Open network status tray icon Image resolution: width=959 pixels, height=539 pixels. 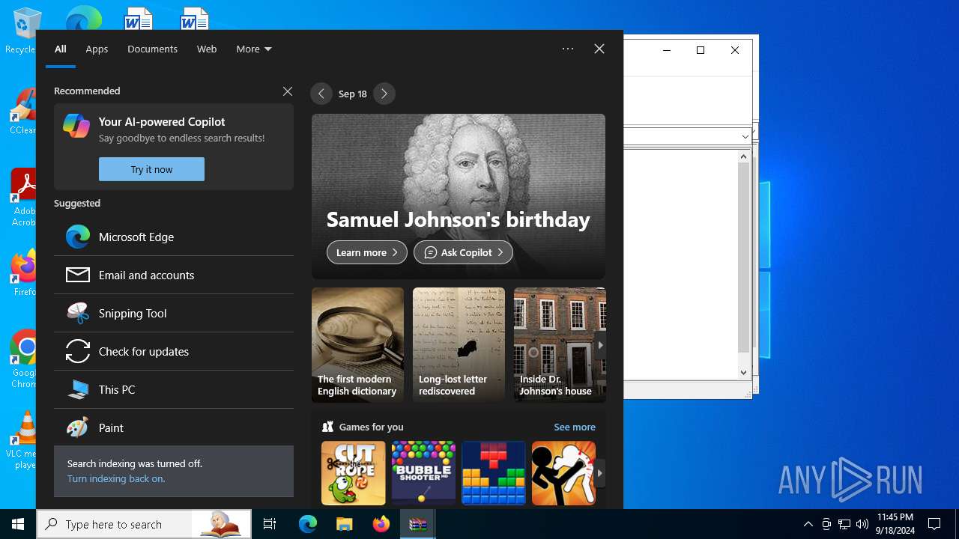[x=844, y=524]
